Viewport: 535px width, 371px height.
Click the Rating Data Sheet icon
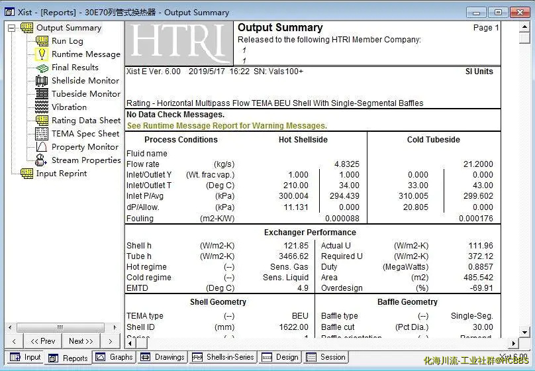pyautogui.click(x=42, y=120)
